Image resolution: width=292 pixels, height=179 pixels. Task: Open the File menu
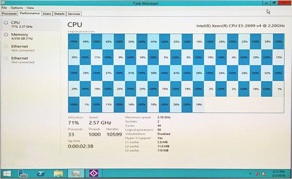(x=4, y=8)
